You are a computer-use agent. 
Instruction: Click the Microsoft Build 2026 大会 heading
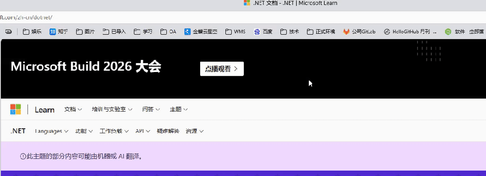pyautogui.click(x=86, y=67)
